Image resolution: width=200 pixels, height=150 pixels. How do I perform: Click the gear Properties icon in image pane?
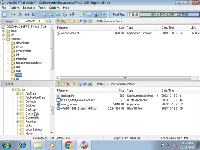point(85,21)
